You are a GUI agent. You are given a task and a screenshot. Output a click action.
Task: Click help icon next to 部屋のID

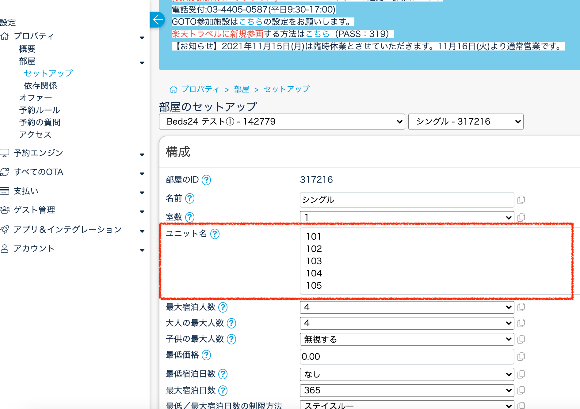pos(206,180)
